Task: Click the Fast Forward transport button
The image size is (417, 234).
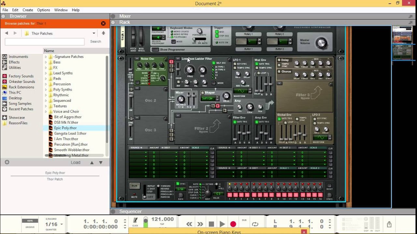Action: (x=200, y=224)
